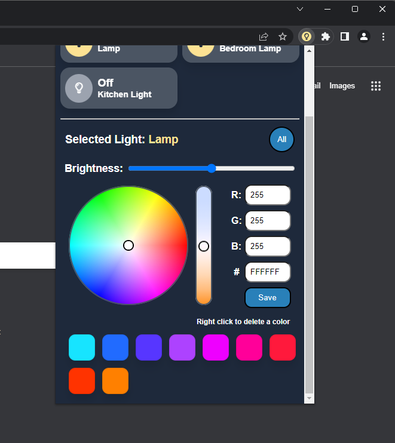
Task: Bookmark this page with the star icon
Action: tap(283, 36)
